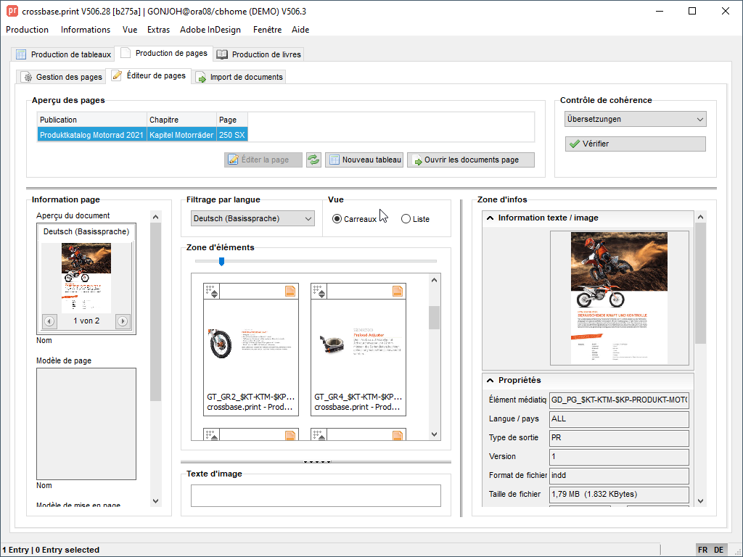The image size is (743, 557).
Task: Click the refresh icon beside Éditer la page
Action: click(x=313, y=160)
